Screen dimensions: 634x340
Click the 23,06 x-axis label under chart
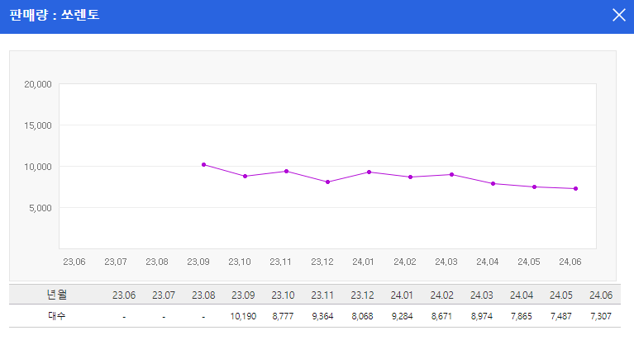pyautogui.click(x=74, y=262)
